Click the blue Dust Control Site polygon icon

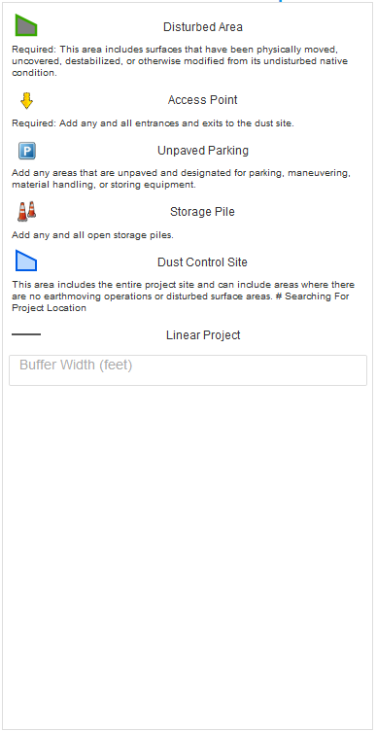pos(26,261)
